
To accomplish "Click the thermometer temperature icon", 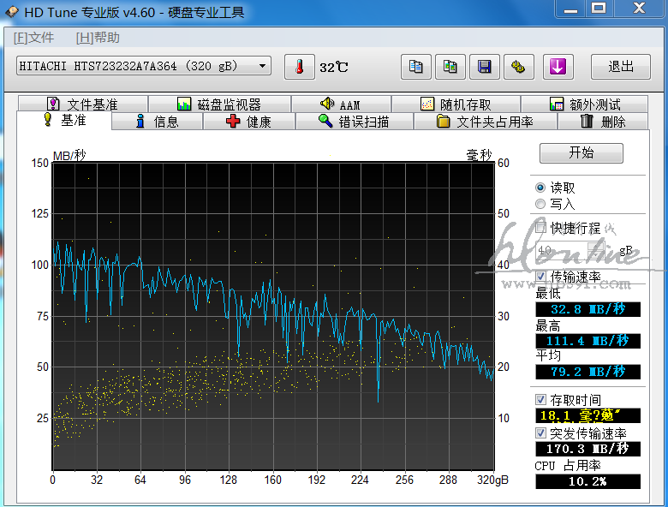I will (x=300, y=67).
